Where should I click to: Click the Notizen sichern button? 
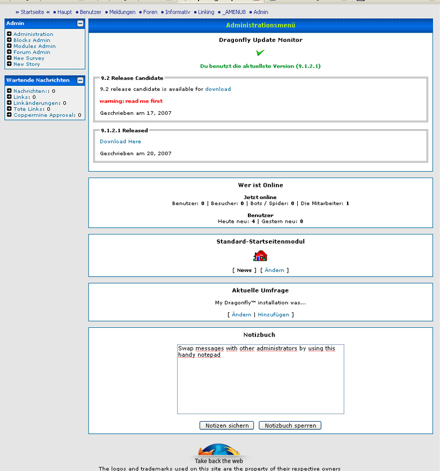(x=226, y=425)
